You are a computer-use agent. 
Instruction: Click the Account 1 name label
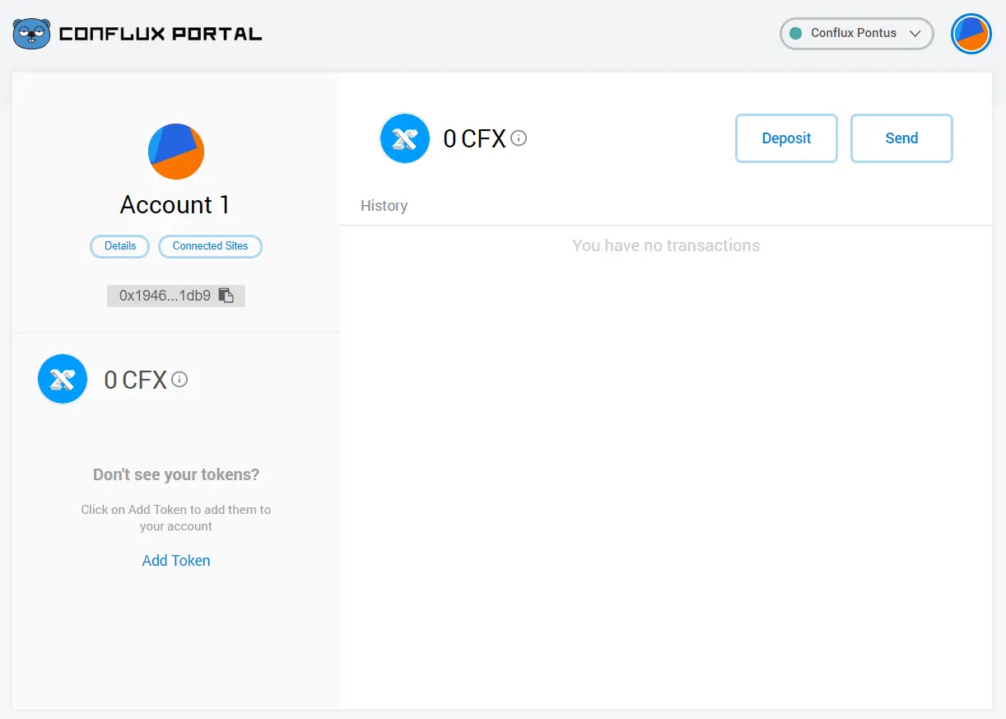[x=175, y=205]
